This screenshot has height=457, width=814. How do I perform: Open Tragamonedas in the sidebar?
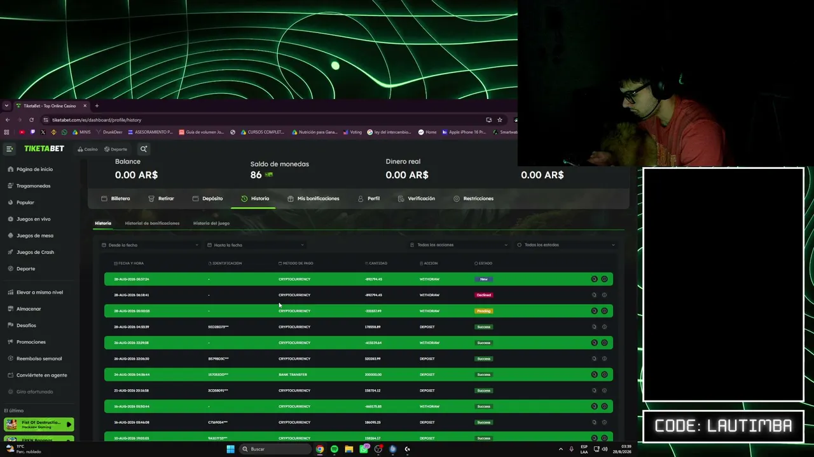[33, 186]
